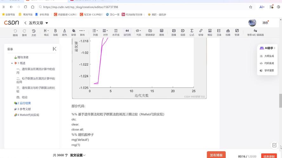Insert a video (视频)
This screenshot has height=158, width=282.
[x=183, y=33]
